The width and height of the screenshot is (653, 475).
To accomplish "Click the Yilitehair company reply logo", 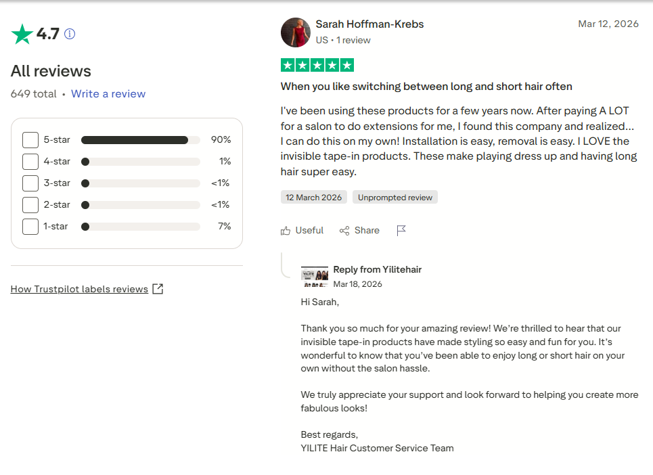I will 315,277.
